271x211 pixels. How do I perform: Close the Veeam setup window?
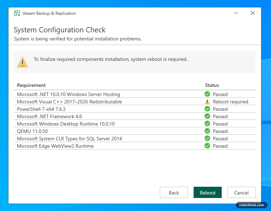[x=253, y=13]
